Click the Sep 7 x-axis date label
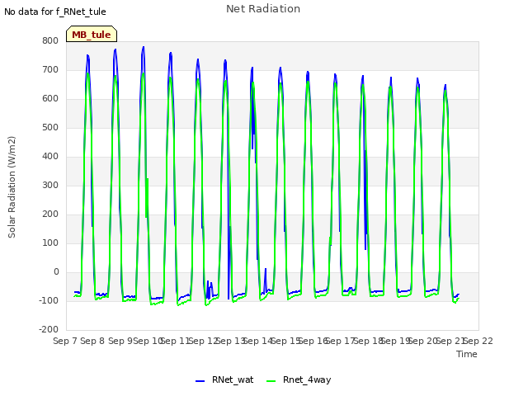 click(65, 341)
